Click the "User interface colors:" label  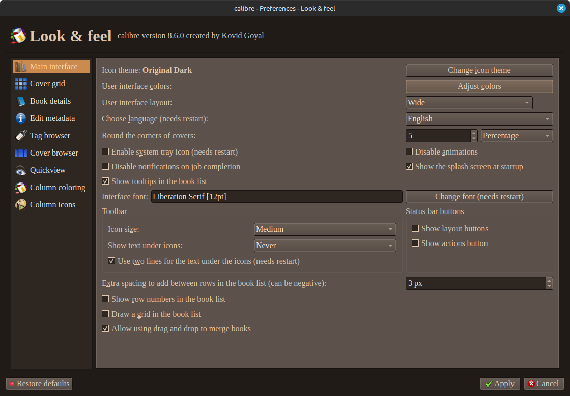[137, 86]
